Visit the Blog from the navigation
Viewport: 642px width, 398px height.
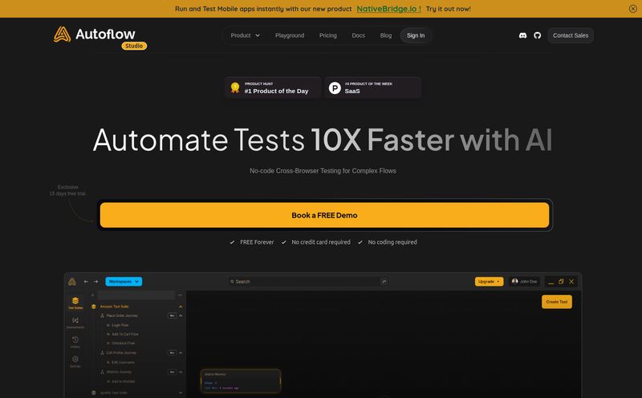(x=386, y=35)
